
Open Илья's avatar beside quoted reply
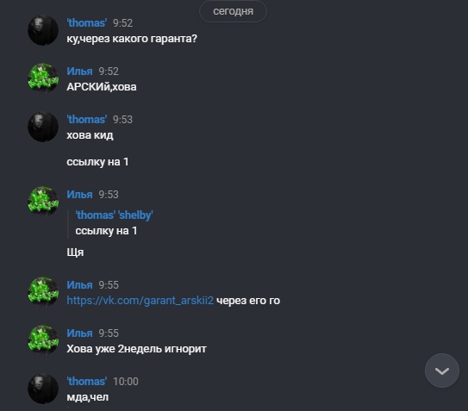(43, 202)
